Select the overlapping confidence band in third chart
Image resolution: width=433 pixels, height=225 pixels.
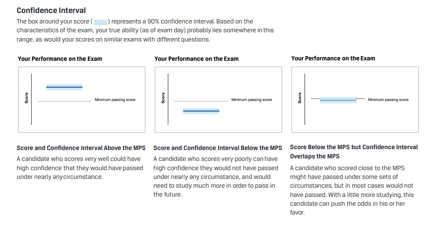click(x=338, y=100)
